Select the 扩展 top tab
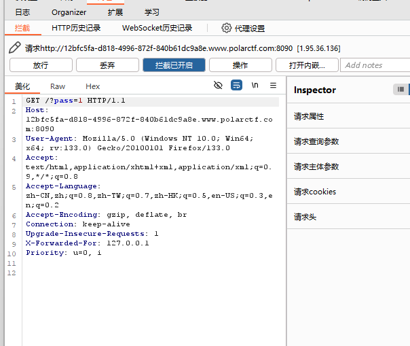Viewport: 410px width, 346px height. 115,12
